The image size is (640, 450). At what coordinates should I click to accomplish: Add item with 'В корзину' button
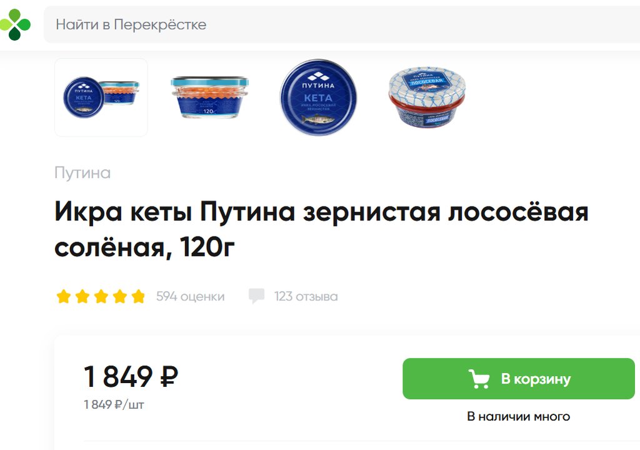(x=519, y=379)
